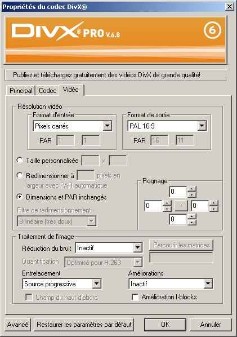Screen dimensions: 237x337
Task: Click the DivX Pro logo banner
Action: (115, 40)
